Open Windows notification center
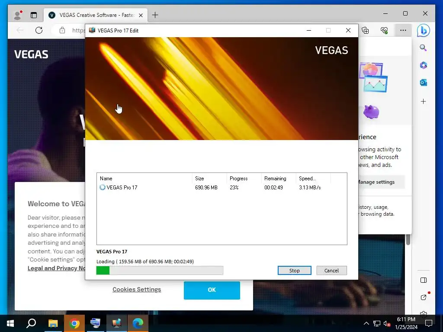This screenshot has height=332, width=443. click(429, 323)
